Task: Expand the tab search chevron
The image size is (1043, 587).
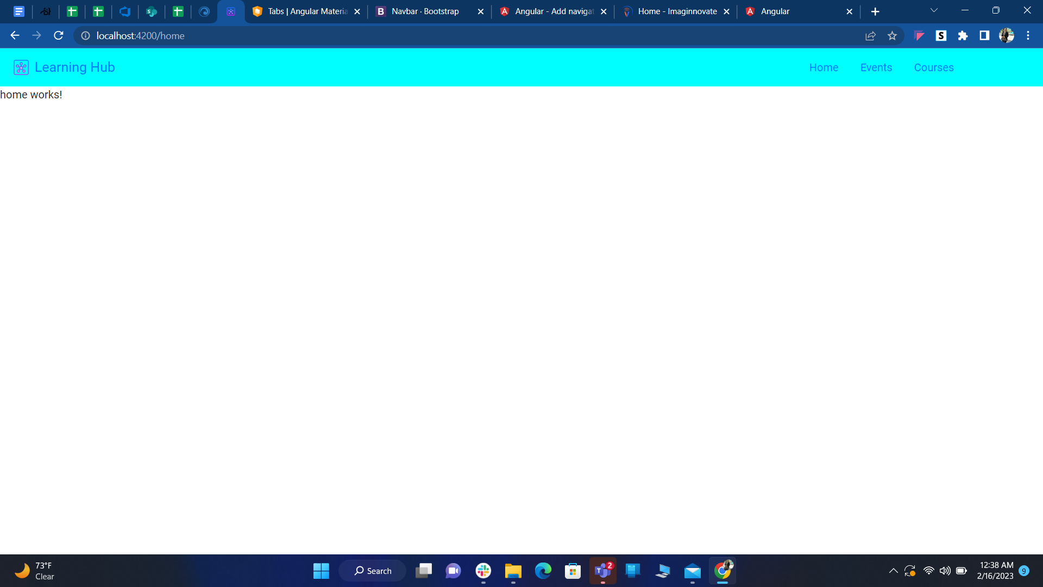Action: pyautogui.click(x=934, y=11)
